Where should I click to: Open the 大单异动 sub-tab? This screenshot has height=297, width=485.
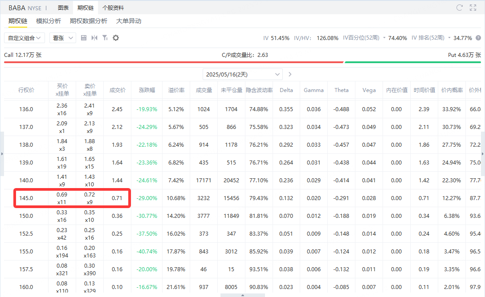[x=129, y=21]
